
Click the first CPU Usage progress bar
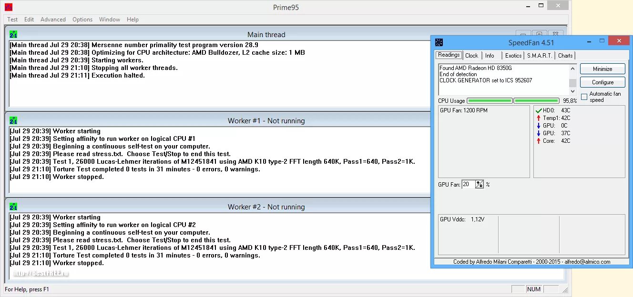coord(490,100)
